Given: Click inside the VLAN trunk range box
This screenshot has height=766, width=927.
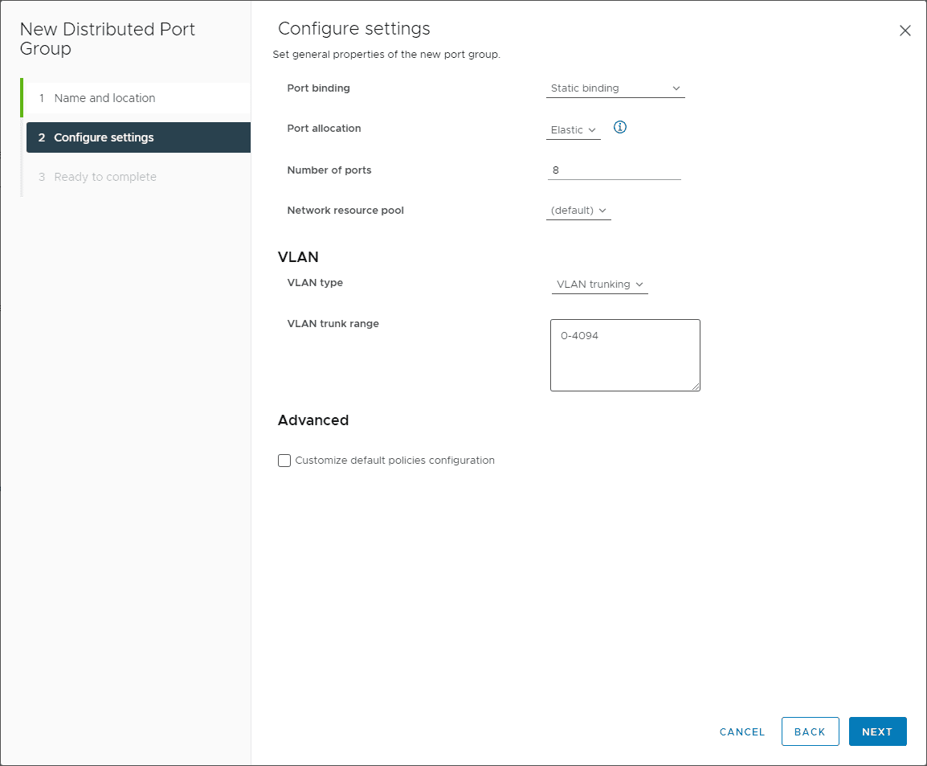Looking at the screenshot, I should pyautogui.click(x=624, y=354).
